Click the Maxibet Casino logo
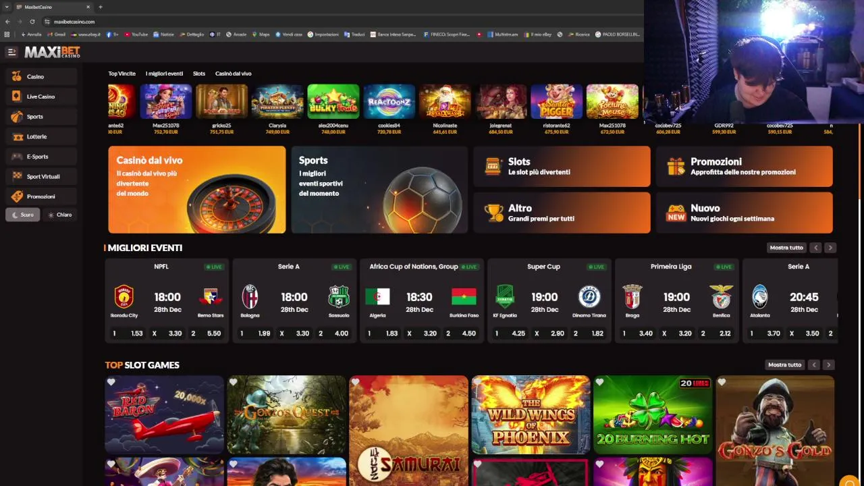Screen dimensions: 864x486 52,52
